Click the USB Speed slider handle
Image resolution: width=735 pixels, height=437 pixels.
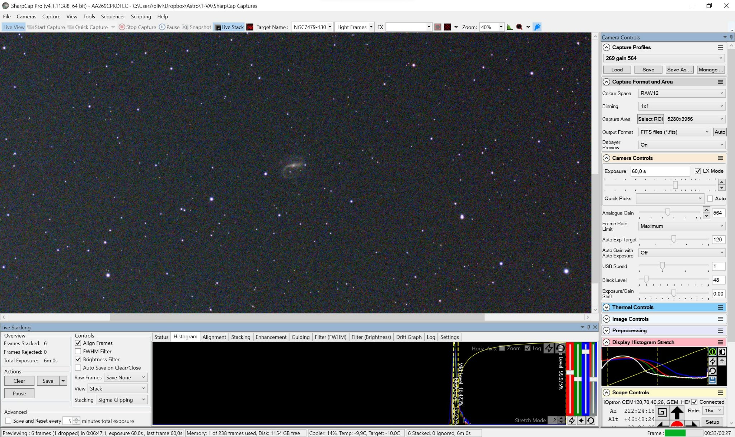(x=662, y=266)
